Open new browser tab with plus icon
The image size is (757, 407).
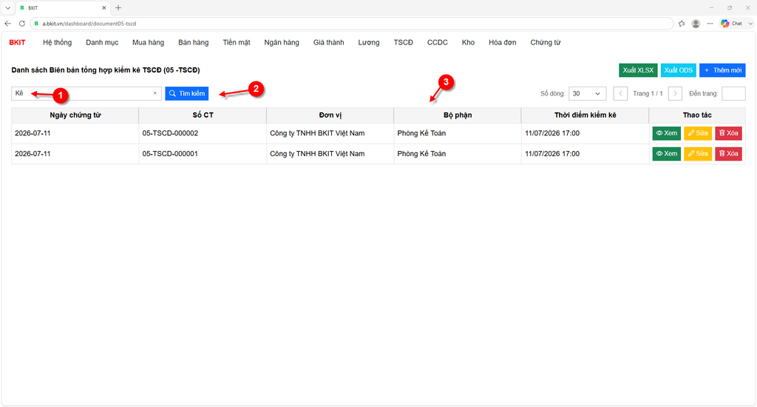(118, 7)
